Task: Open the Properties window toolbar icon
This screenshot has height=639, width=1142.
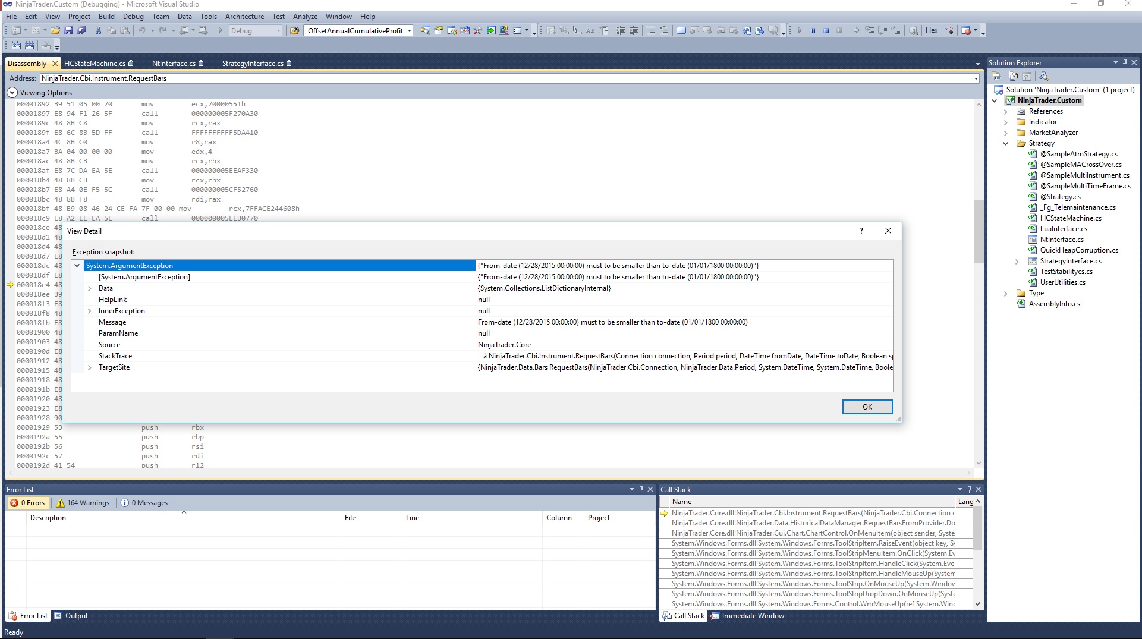Action: coord(439,31)
